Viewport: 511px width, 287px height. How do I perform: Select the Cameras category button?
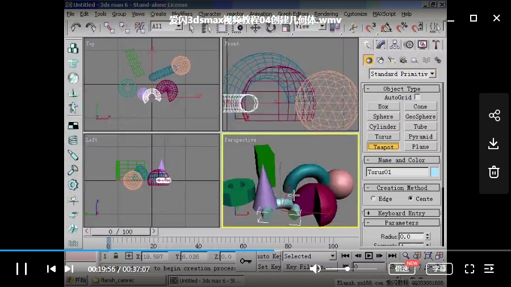[403, 60]
